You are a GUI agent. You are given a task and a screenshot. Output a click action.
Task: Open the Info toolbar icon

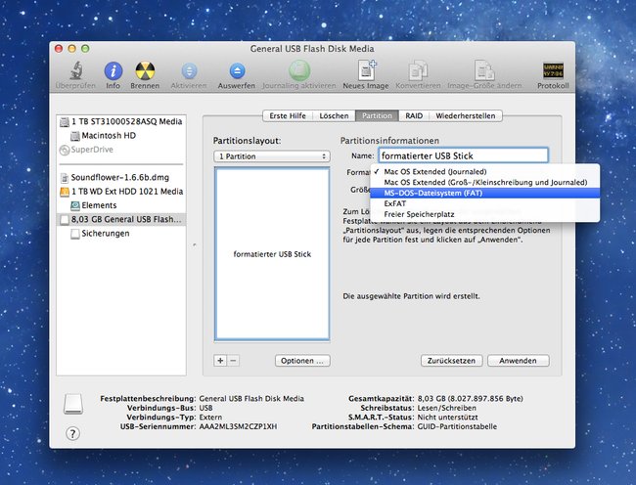point(114,71)
